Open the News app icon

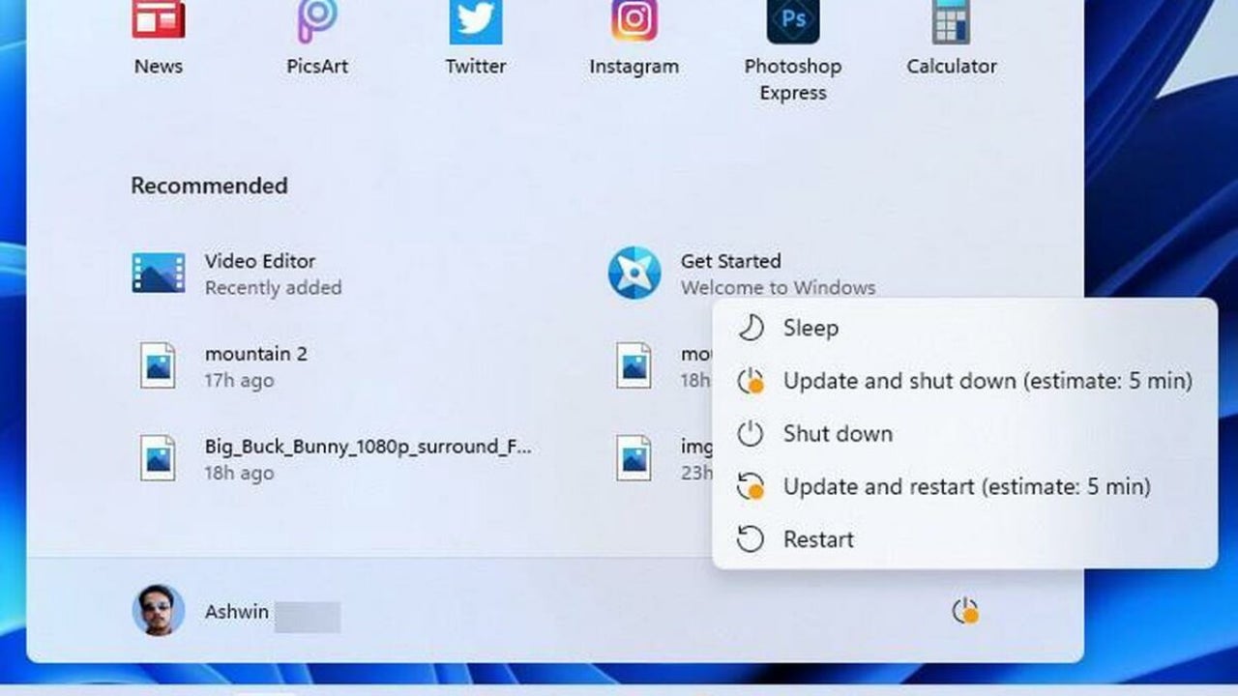coord(159,19)
